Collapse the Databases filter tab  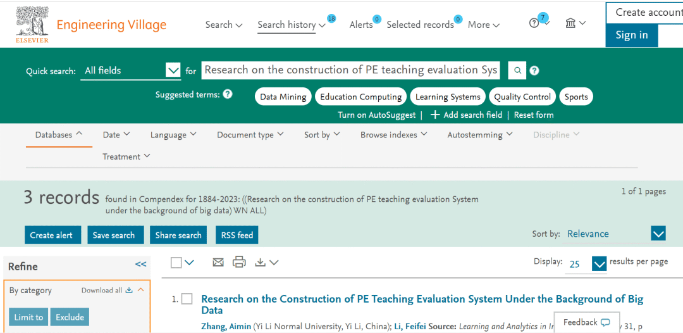click(x=59, y=135)
